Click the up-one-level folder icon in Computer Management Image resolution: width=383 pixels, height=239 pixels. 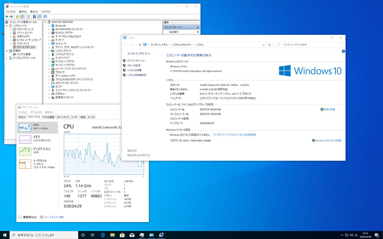point(18,16)
